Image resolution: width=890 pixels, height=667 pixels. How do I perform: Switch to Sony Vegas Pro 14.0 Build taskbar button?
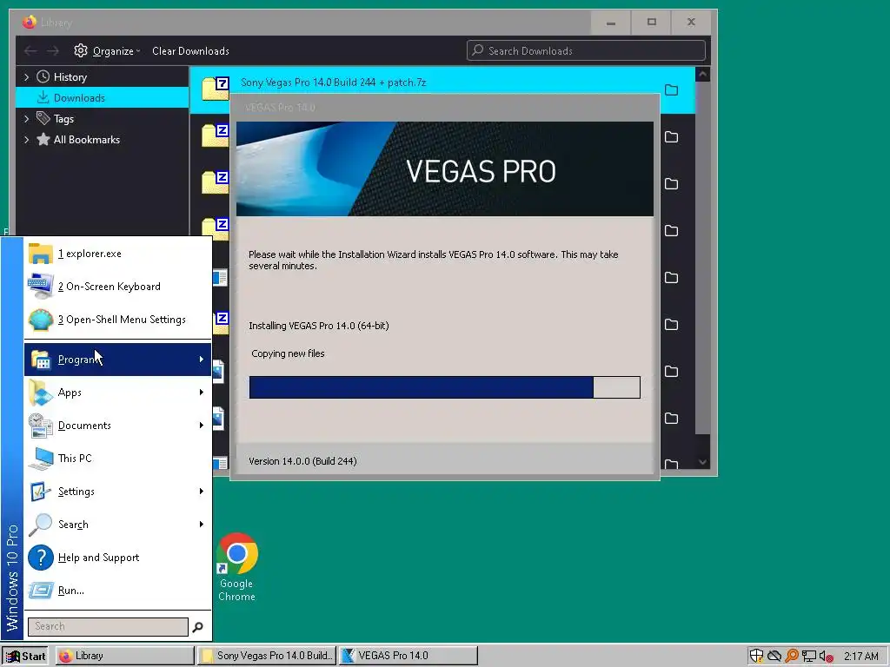point(267,656)
